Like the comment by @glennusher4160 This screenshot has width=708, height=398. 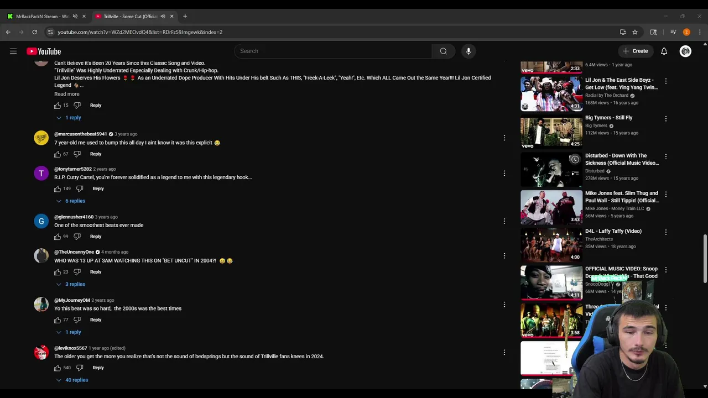(58, 237)
